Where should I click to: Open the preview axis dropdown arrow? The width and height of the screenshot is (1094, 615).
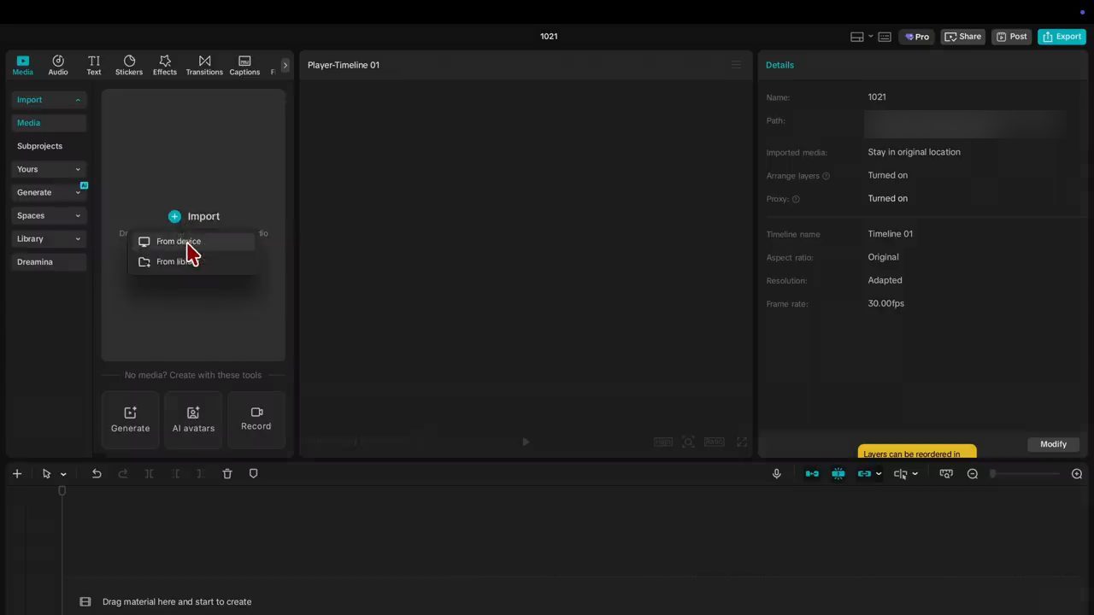pyautogui.click(x=915, y=474)
